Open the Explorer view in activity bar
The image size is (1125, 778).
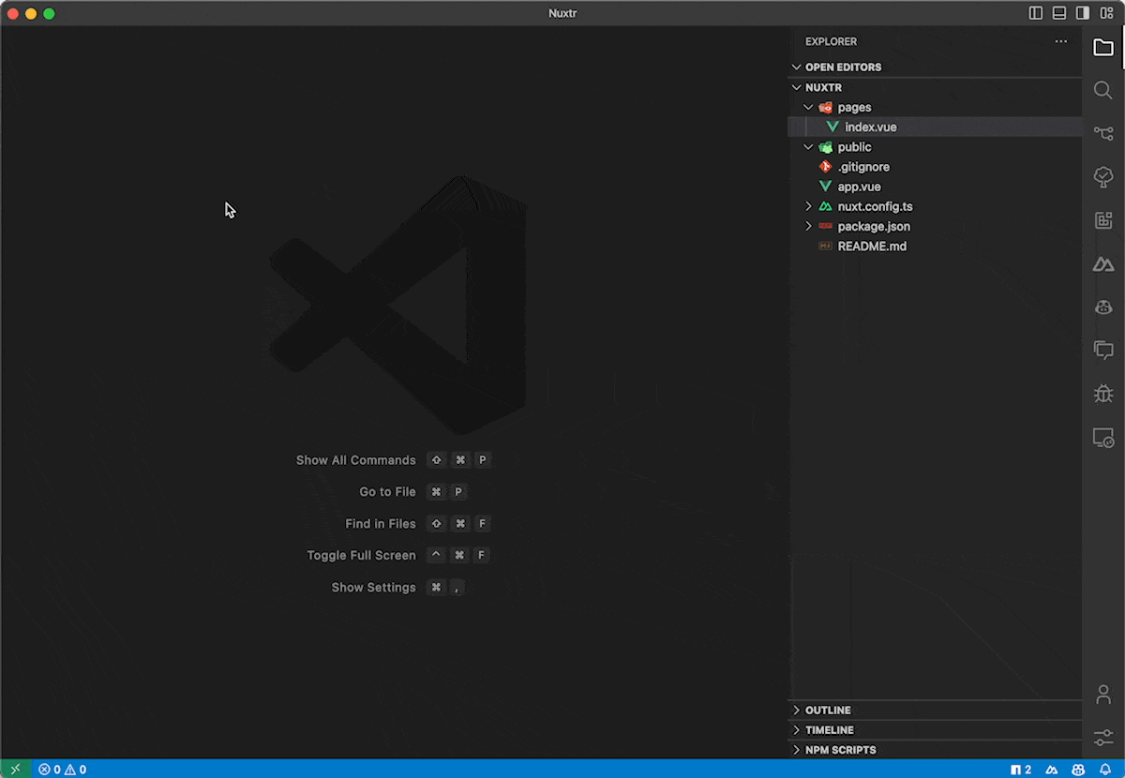(1103, 47)
